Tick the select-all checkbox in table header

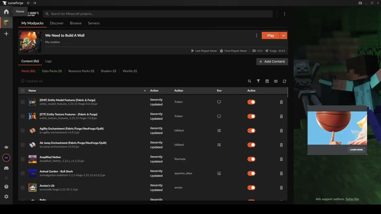coord(23,91)
